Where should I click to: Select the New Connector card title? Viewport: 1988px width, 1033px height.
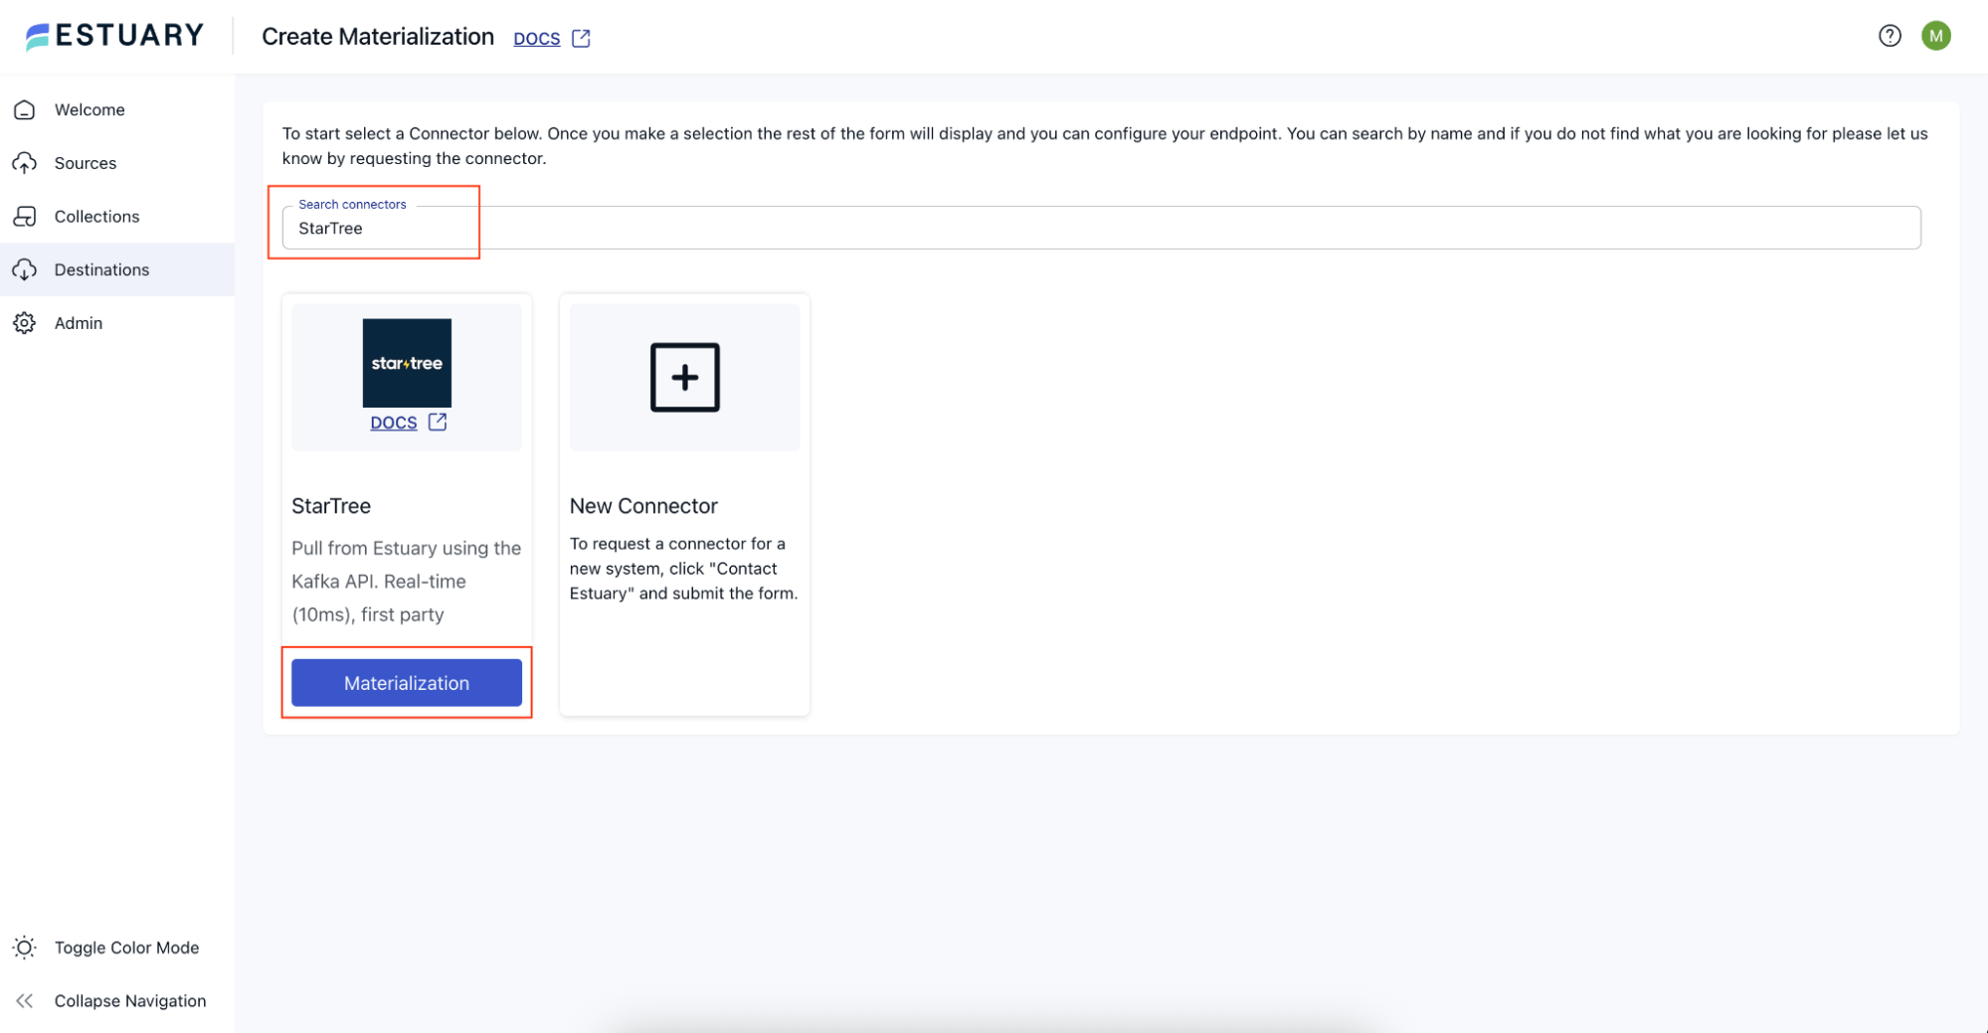643,506
